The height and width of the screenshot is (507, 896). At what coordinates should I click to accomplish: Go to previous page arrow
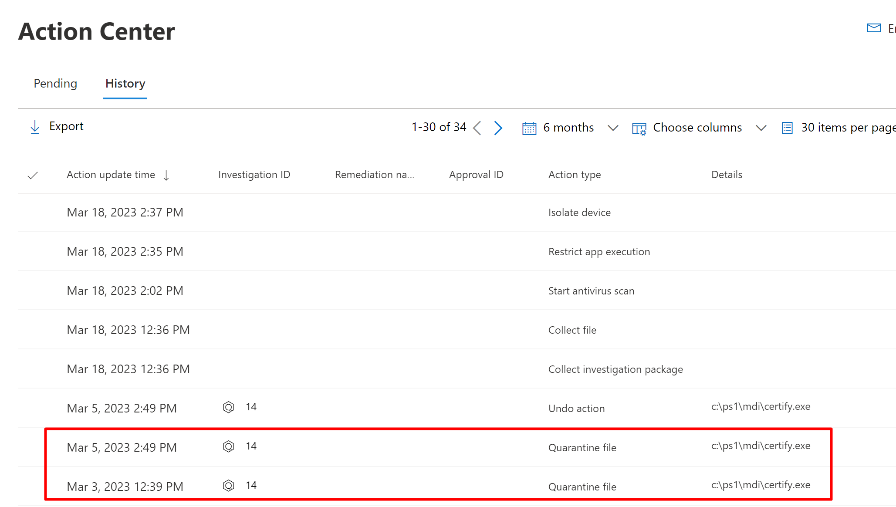(x=477, y=128)
